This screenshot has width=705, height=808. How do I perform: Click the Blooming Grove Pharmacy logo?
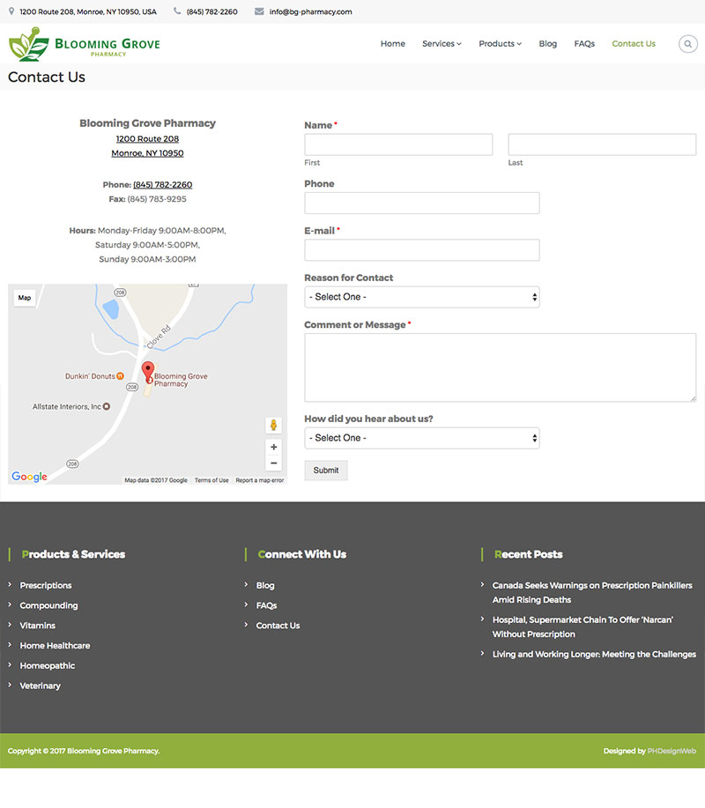[85, 45]
